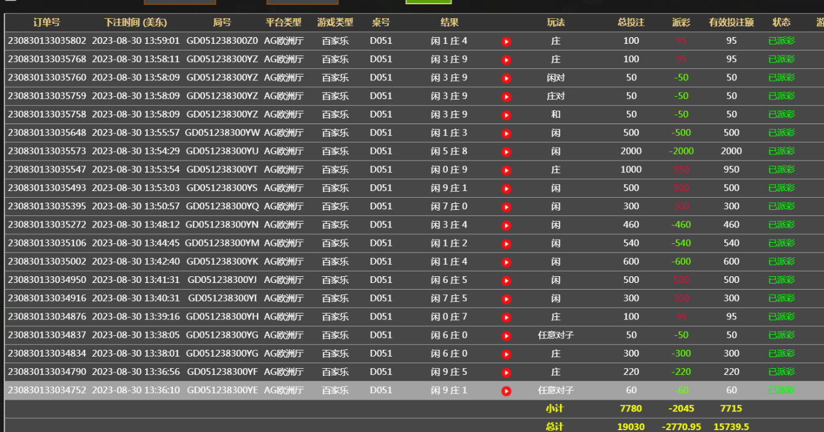Open the red play icon for round GD051238300YU
The height and width of the screenshot is (432, 824).
pyautogui.click(x=506, y=152)
